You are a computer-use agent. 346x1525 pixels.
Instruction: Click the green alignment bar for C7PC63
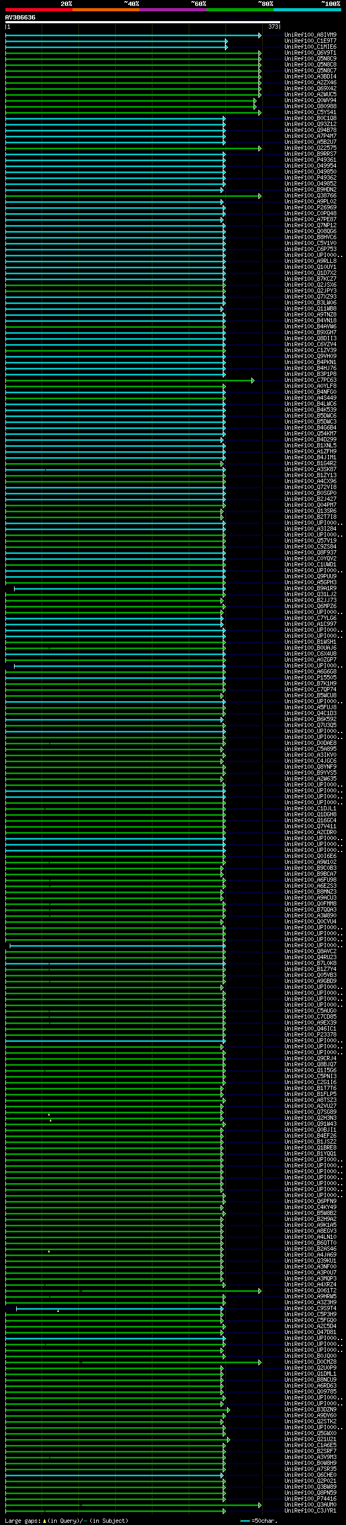[130, 381]
